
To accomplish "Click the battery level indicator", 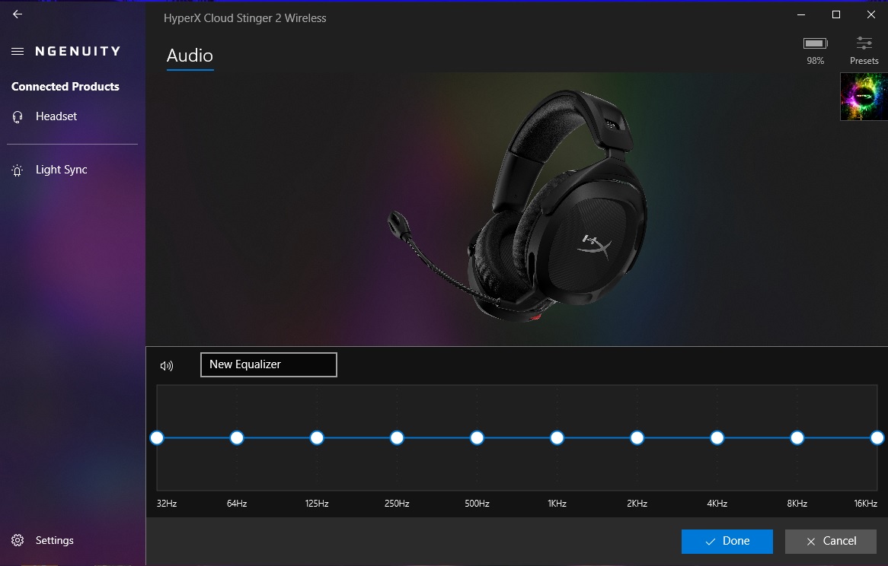I will [815, 43].
